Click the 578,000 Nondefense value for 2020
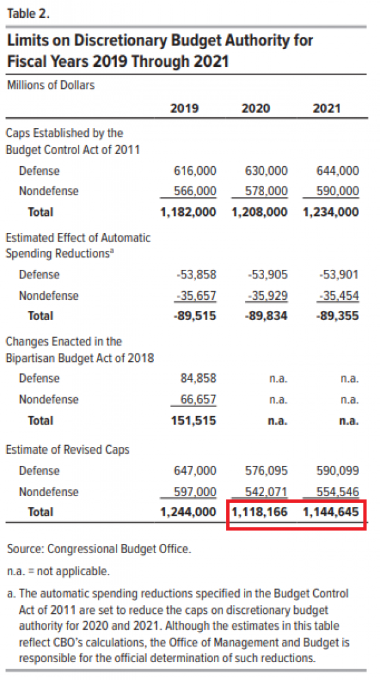This screenshot has height=680, width=380. coord(266,191)
